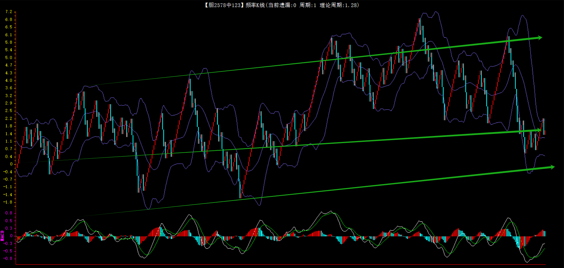This screenshot has height=268, width=564.
Task: Click the -0.5 label on MACD axis
Action: (8, 251)
